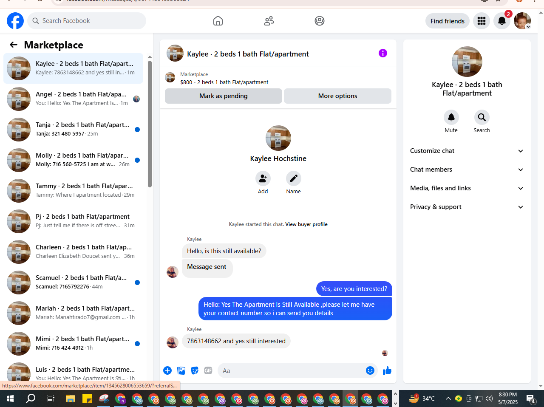Open Windows taskbar search

tap(31, 399)
